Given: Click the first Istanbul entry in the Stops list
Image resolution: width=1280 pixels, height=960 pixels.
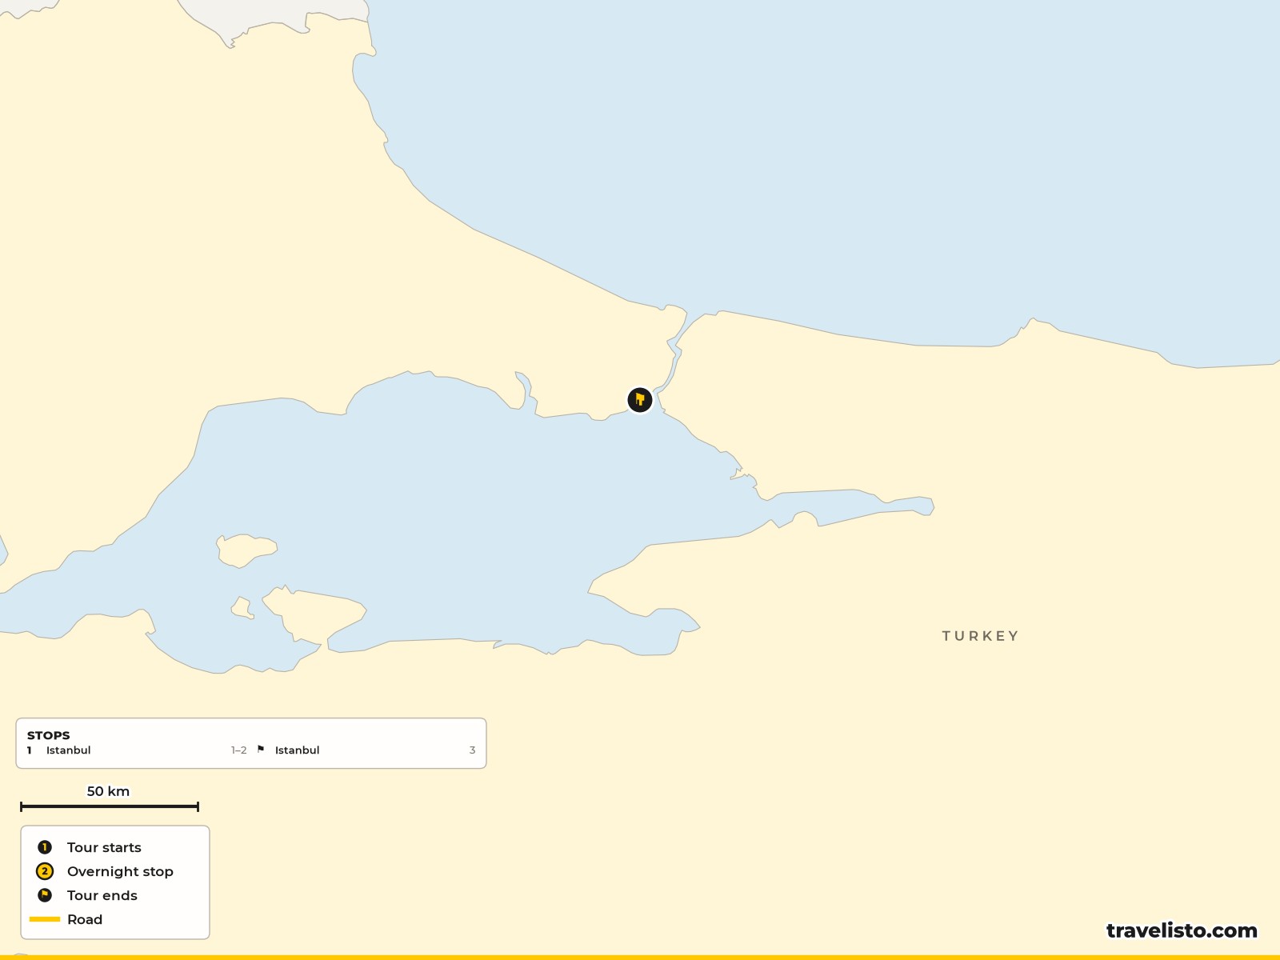Looking at the screenshot, I should (x=68, y=750).
